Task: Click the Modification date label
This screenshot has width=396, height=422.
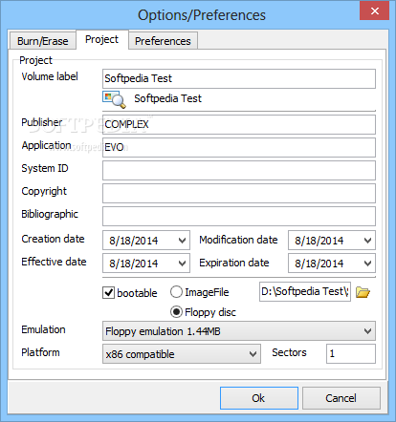Action: [x=238, y=240]
